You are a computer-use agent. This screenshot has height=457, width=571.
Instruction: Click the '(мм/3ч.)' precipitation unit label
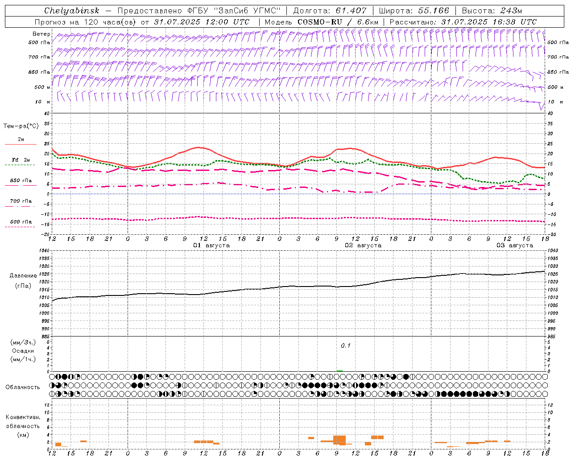(23, 342)
